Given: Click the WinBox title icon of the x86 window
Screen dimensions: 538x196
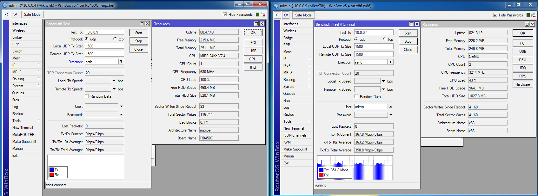Looking at the screenshot, I should (276, 6).
